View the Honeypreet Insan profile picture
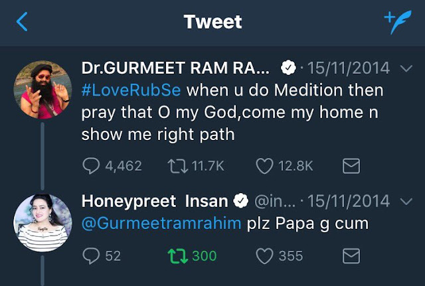Viewport: 425px width, 286px height. tap(42, 222)
